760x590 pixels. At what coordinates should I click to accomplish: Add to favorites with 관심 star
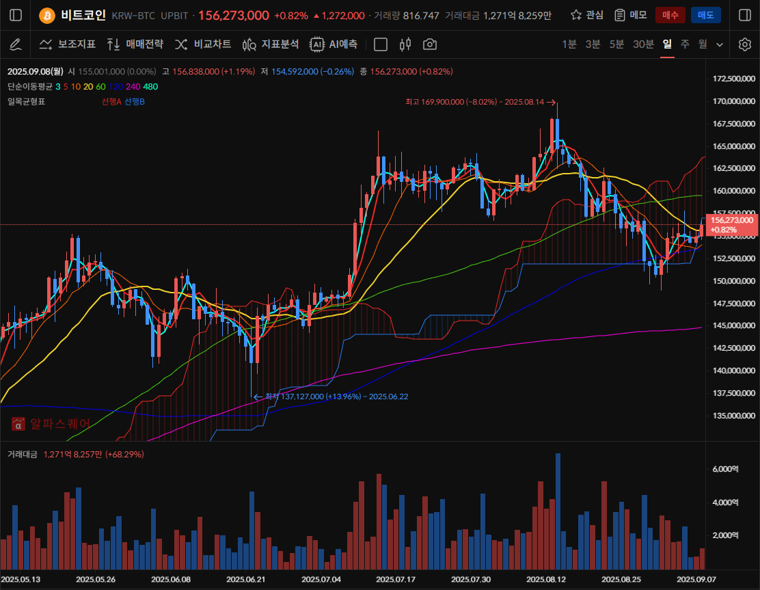pos(587,15)
